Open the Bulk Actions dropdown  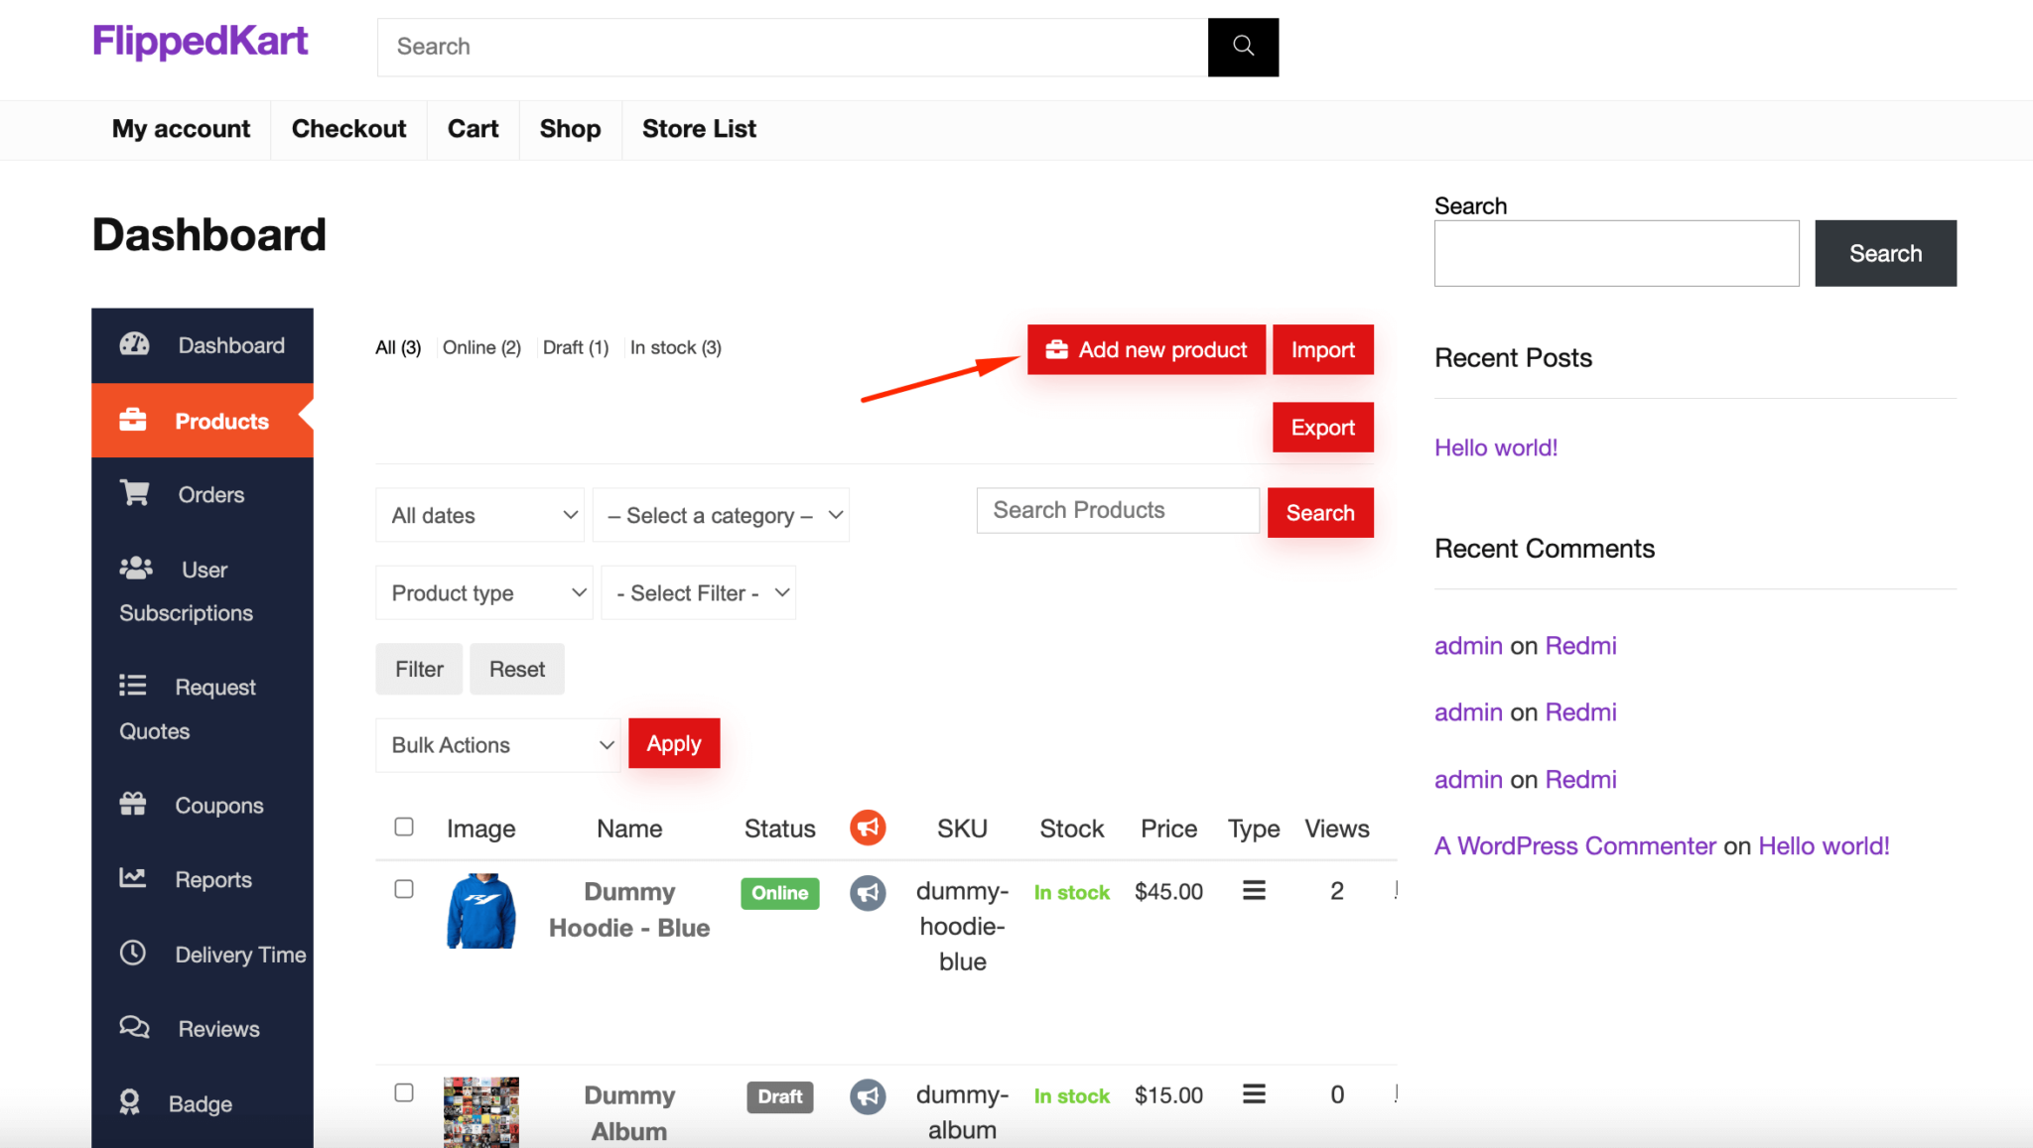[x=498, y=744]
